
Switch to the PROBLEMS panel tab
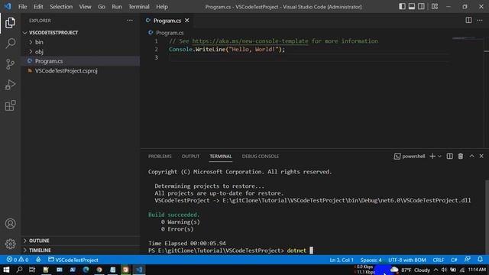[160, 156]
